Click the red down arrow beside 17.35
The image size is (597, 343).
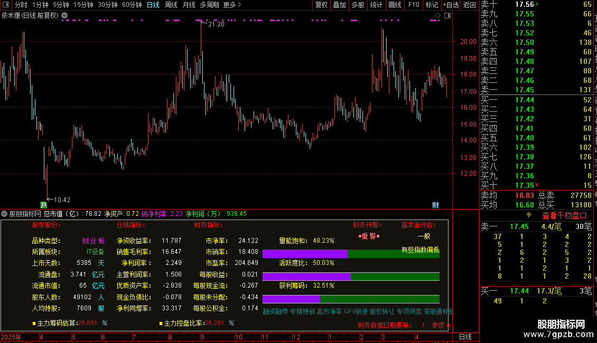pos(537,185)
